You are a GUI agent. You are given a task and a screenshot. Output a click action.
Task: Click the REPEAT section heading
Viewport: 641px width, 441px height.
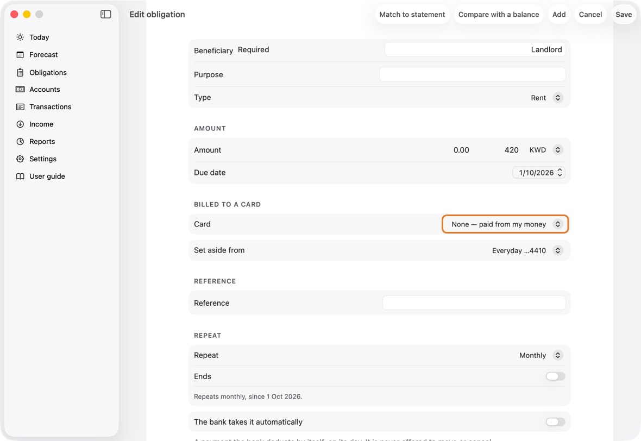pos(208,336)
